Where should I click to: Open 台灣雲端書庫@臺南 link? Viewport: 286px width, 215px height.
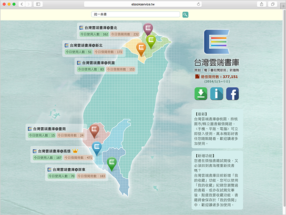pos(49,129)
